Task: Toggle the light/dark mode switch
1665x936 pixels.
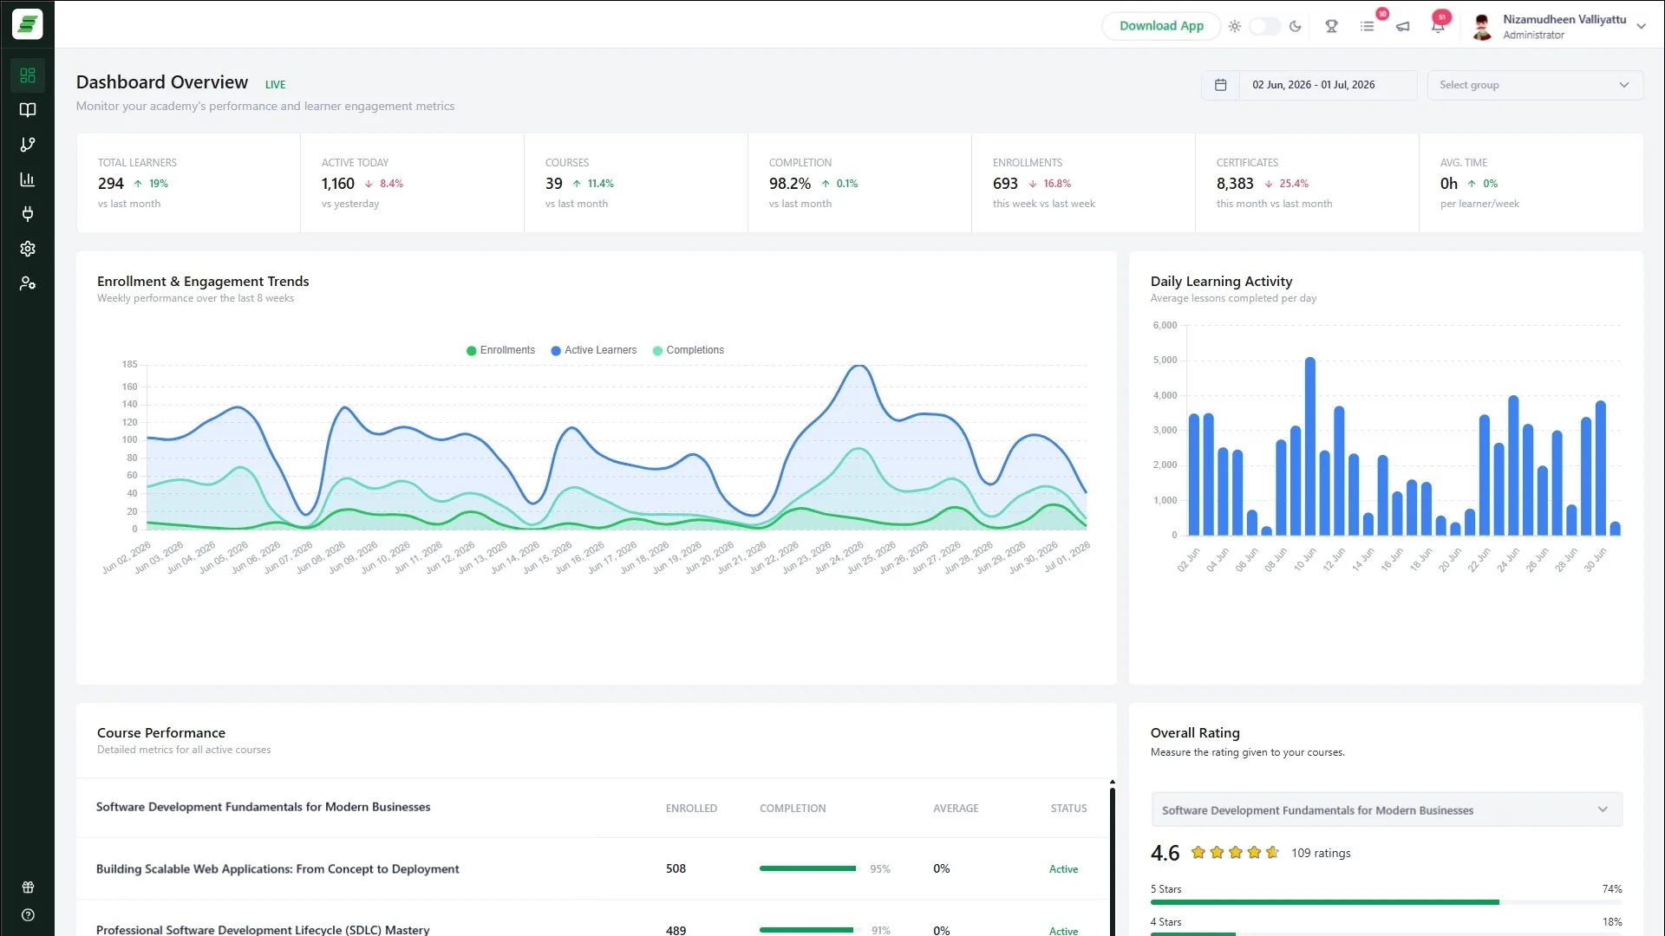Action: (x=1264, y=26)
